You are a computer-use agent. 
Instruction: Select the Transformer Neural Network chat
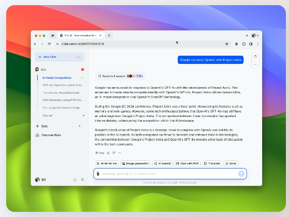[x=61, y=93]
